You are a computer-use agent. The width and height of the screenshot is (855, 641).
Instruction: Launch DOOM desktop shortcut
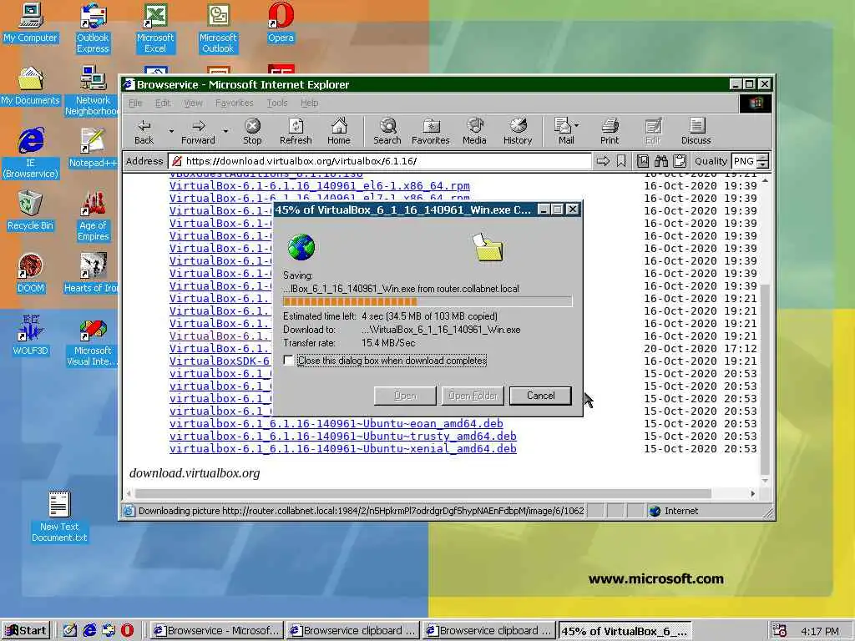coord(30,273)
